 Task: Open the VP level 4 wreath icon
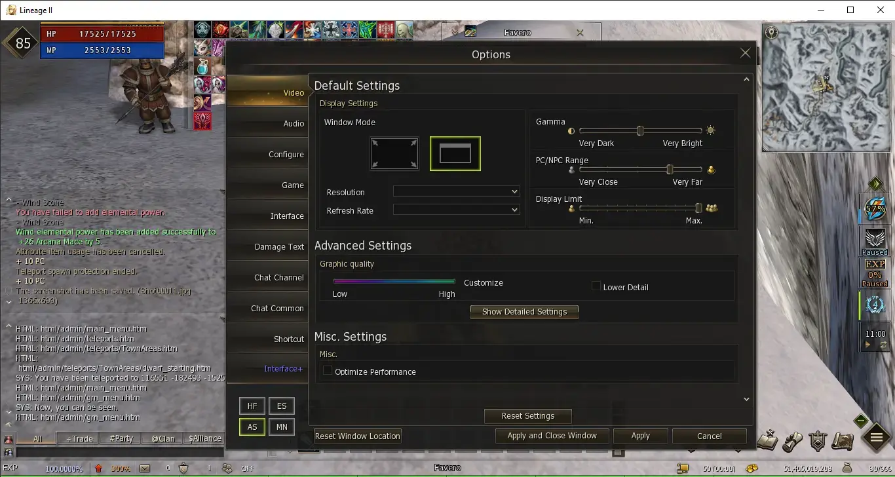(x=875, y=305)
